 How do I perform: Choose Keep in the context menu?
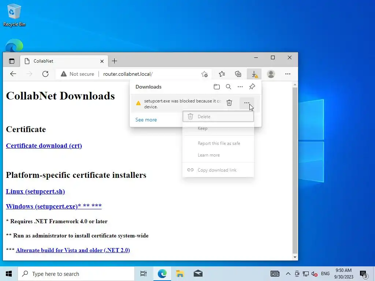tap(218, 128)
